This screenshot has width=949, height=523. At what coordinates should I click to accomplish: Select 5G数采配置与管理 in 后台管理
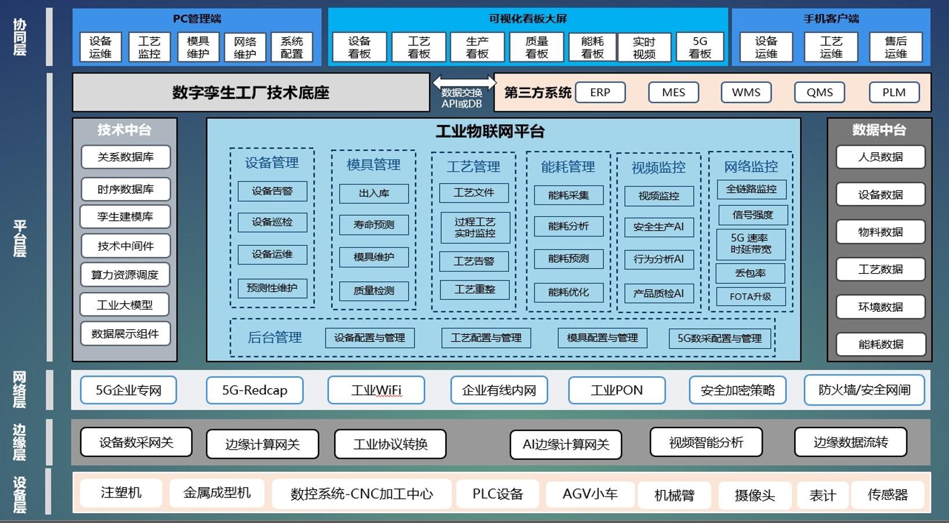[719, 338]
